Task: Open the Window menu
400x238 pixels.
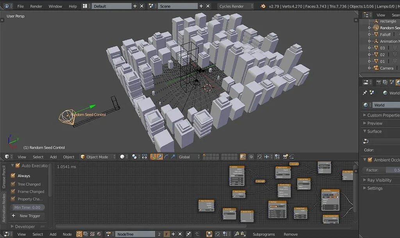Action: pyautogui.click(x=55, y=6)
